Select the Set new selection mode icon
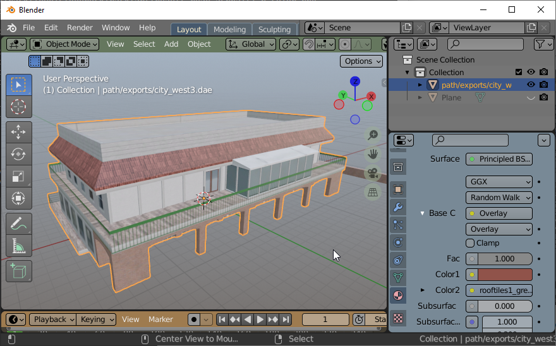This screenshot has width=556, height=346. tap(35, 61)
